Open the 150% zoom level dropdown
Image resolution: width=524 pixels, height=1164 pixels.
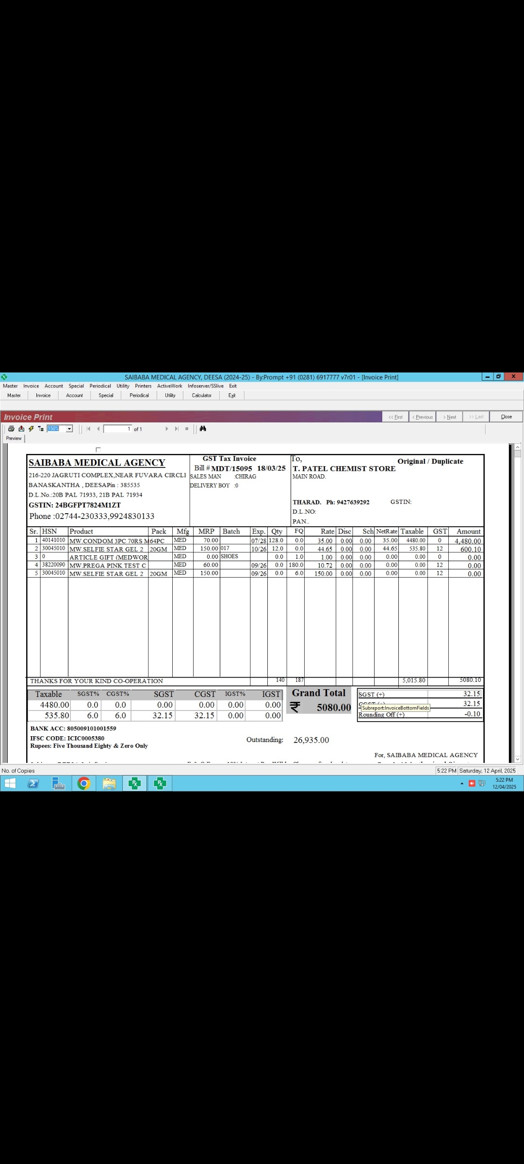click(x=69, y=429)
